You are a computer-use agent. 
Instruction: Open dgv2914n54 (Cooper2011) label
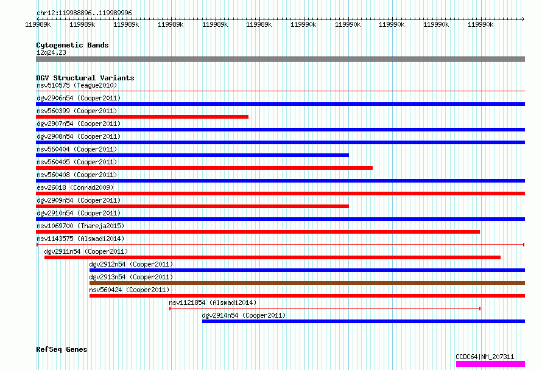point(244,315)
